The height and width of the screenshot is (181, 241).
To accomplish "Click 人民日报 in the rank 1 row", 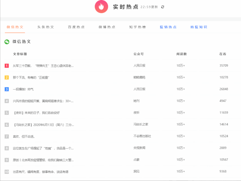I will pyautogui.click(x=140, y=65).
